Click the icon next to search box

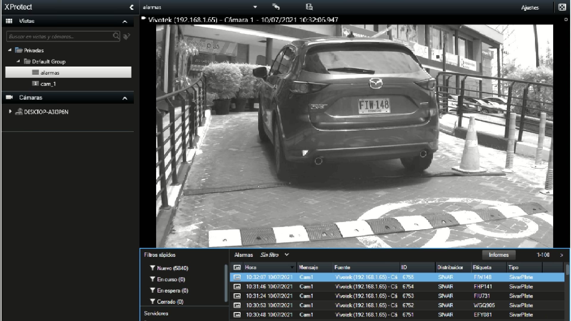pyautogui.click(x=127, y=37)
